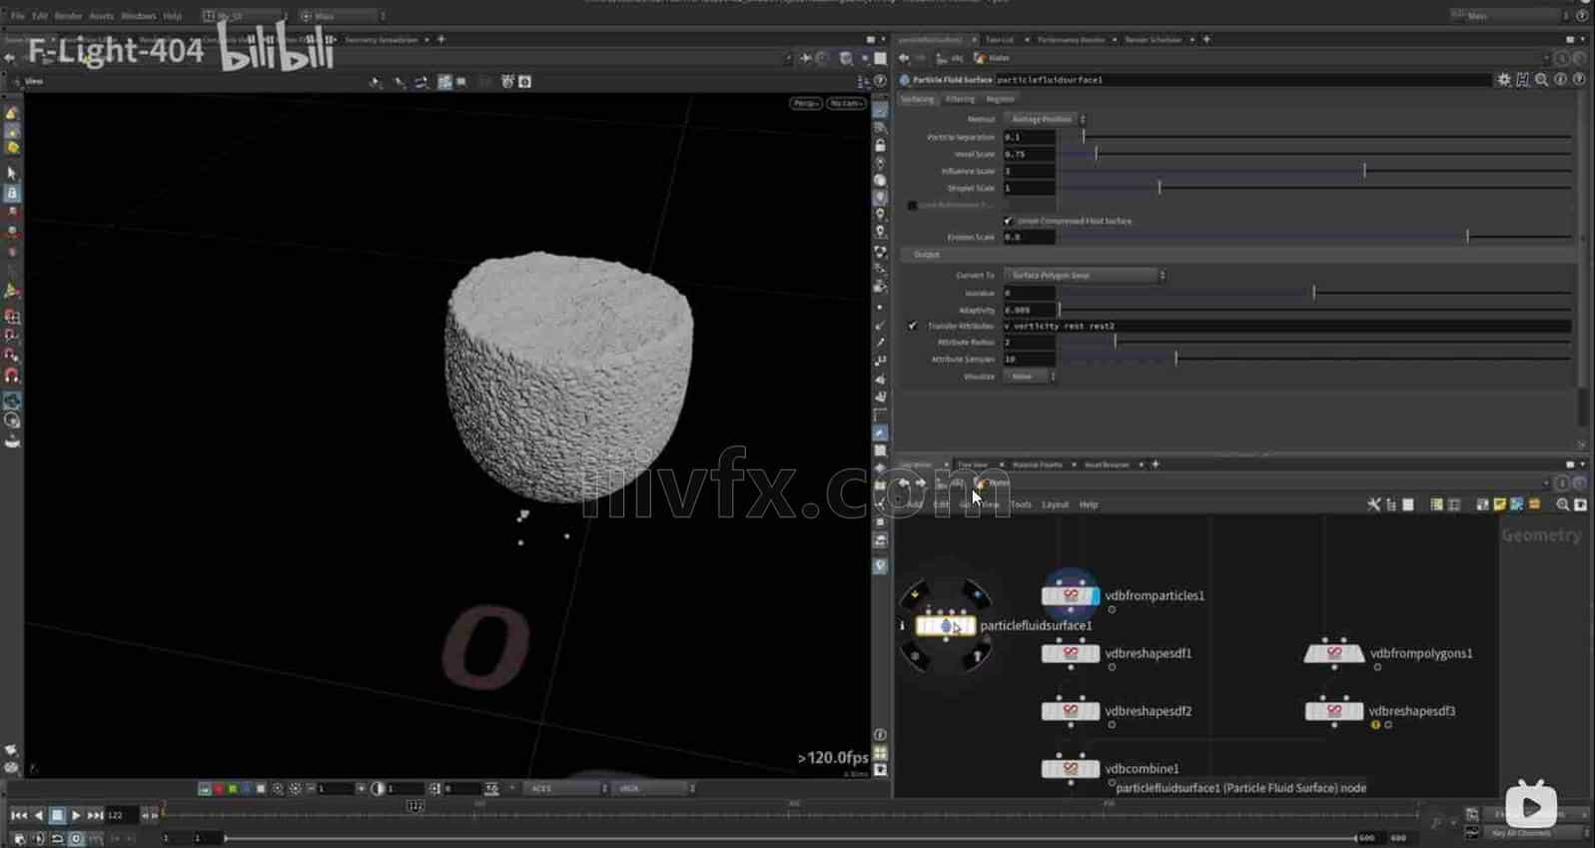
Task: Click the current frame field showing 122
Action: pos(121,816)
